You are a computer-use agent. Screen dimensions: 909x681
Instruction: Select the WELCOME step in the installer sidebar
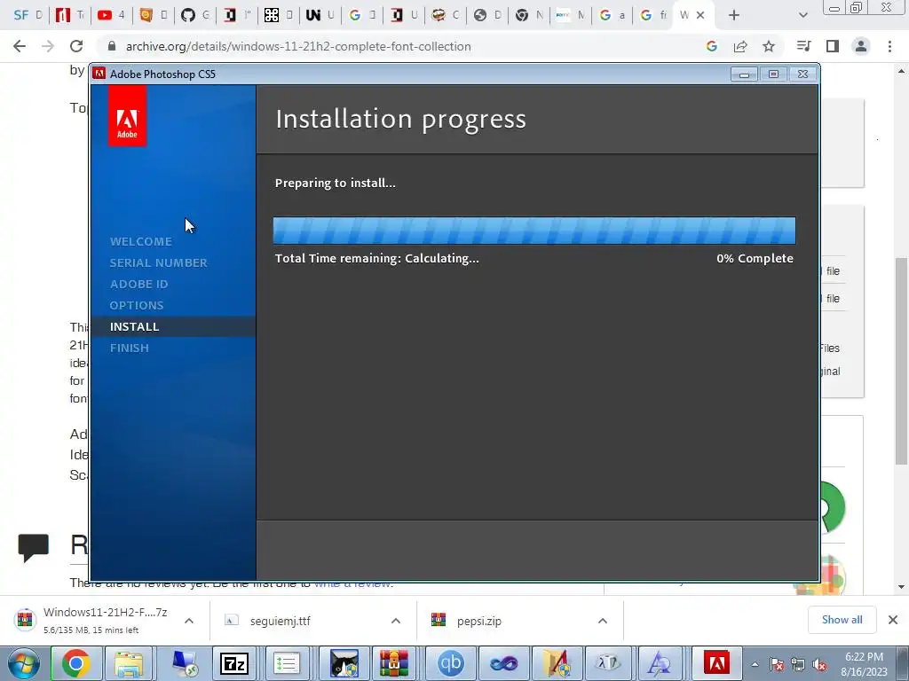141,241
